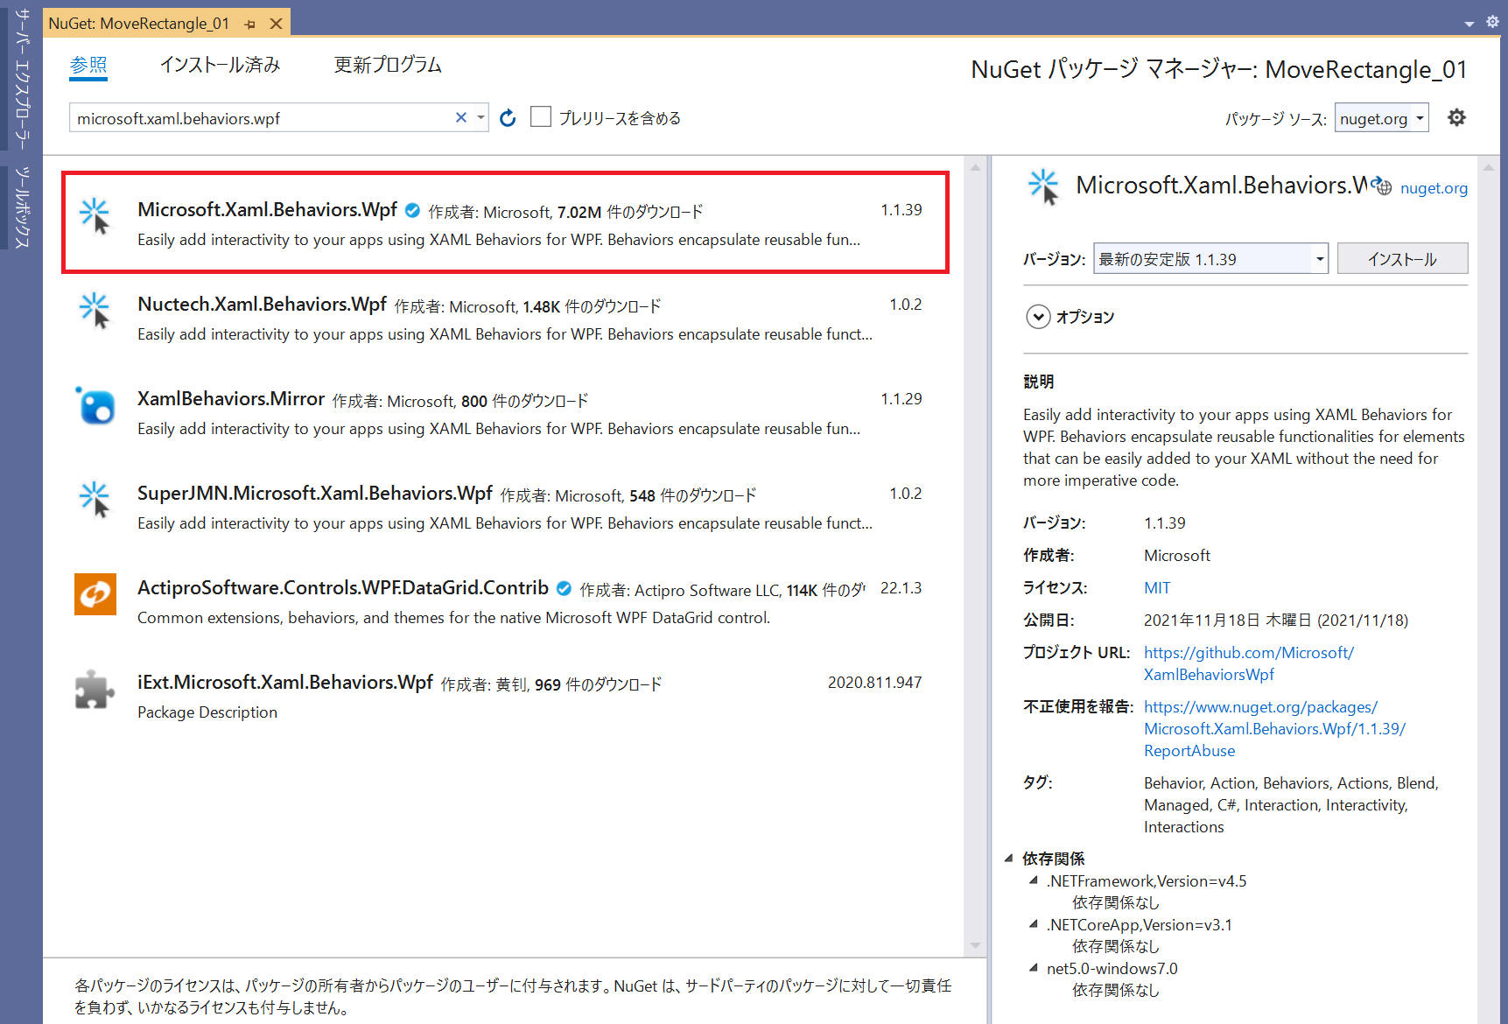Screen dimensions: 1508x1024
Task: Collapse the dependencies section
Action: click(x=1009, y=859)
